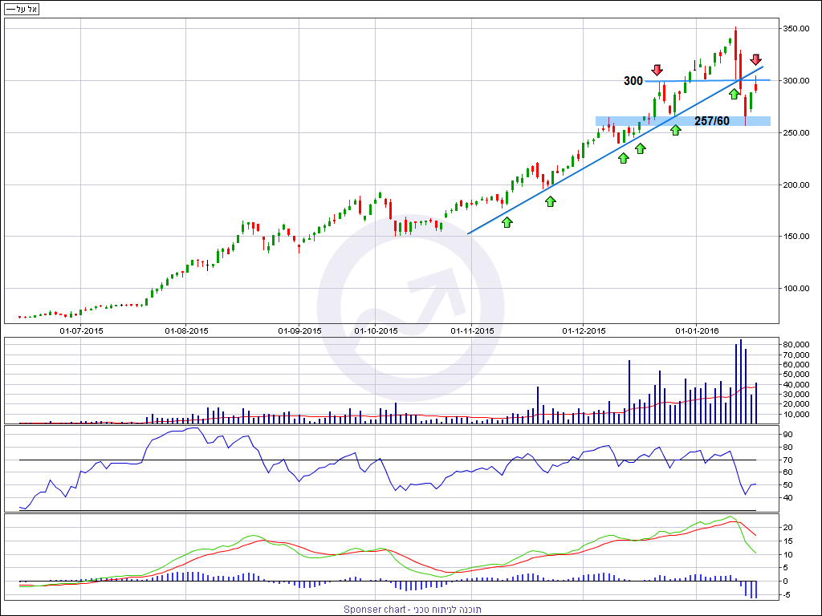Select the 300 resistance level label
Screen dimensions: 822x616
(633, 81)
